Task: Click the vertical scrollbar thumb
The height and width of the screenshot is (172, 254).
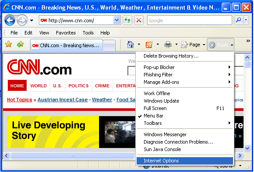Action: pos(247,64)
